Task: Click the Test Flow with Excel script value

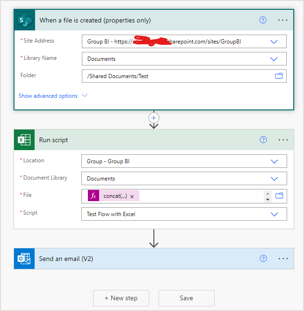Action: point(111,214)
